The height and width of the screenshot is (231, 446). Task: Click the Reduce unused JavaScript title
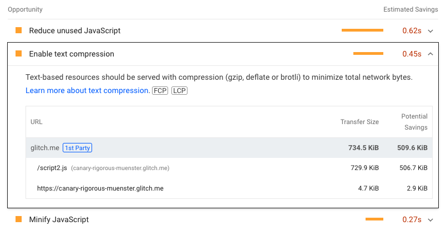coord(74,31)
